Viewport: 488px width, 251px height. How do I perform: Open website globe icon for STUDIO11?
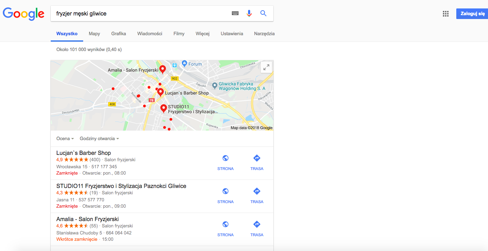click(x=226, y=191)
